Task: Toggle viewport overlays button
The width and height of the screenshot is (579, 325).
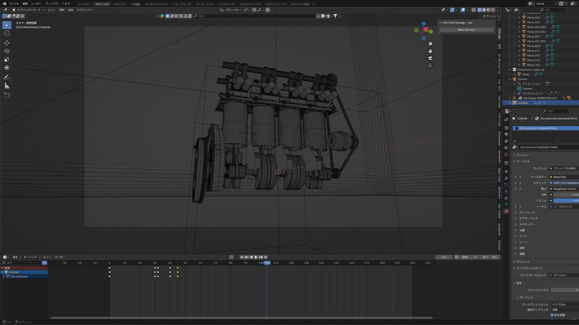Action: click(x=463, y=10)
